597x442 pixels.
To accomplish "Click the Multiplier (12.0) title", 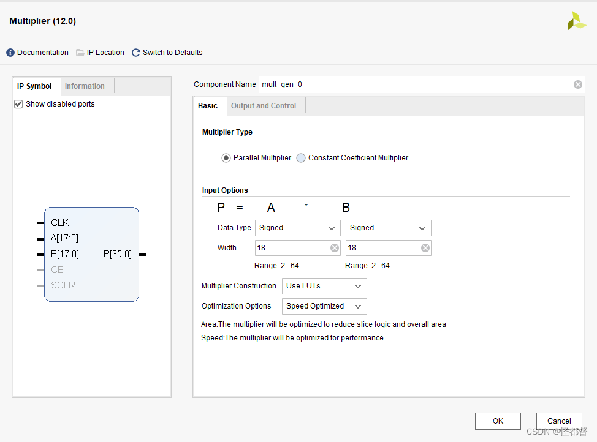I will [x=43, y=21].
